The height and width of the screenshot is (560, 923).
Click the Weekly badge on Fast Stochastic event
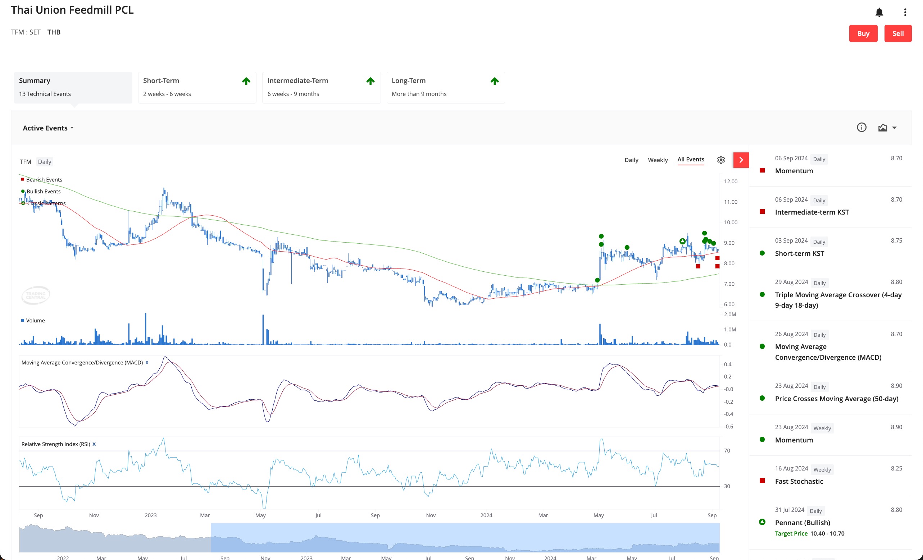[x=822, y=469]
